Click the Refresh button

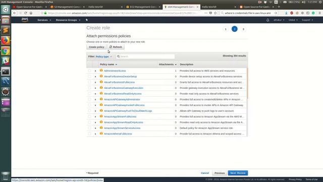(x=116, y=47)
